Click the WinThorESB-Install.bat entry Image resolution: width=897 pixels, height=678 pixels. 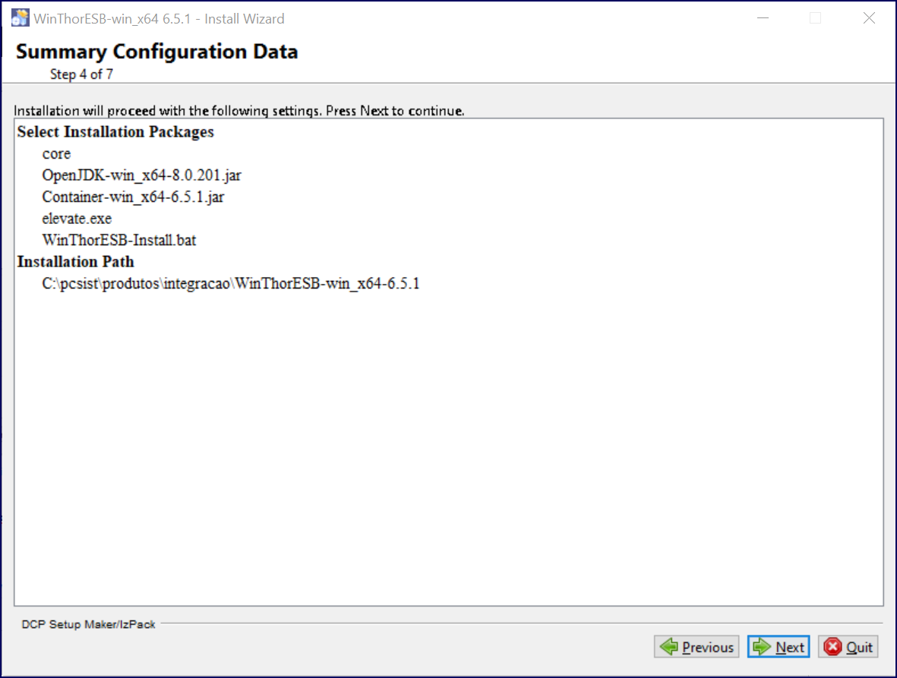(119, 240)
